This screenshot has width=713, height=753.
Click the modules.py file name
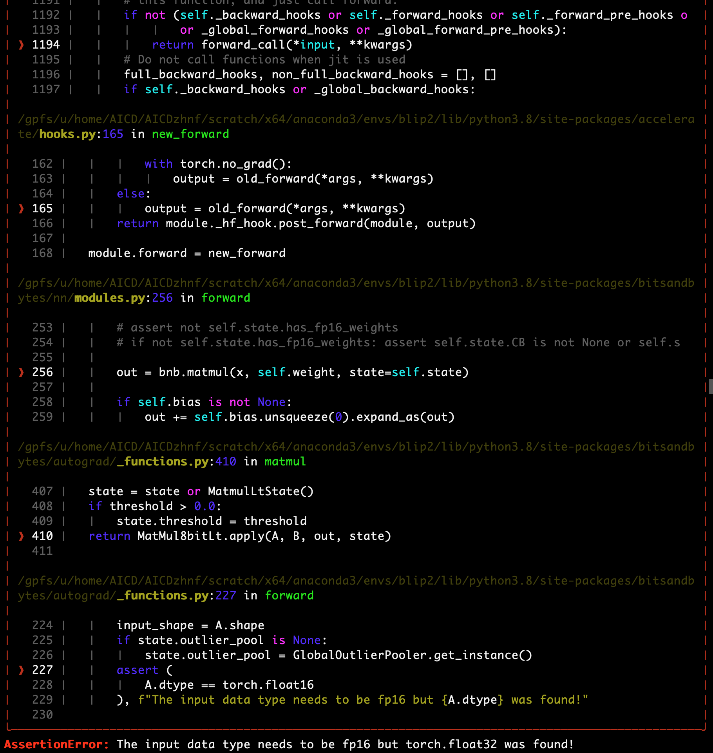pos(110,298)
